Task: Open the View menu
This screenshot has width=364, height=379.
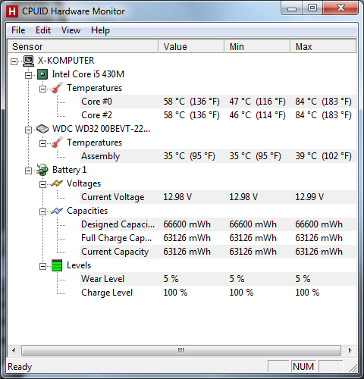Action: pyautogui.click(x=71, y=30)
